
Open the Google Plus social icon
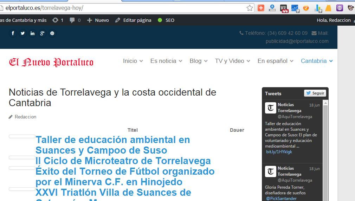[42, 33]
